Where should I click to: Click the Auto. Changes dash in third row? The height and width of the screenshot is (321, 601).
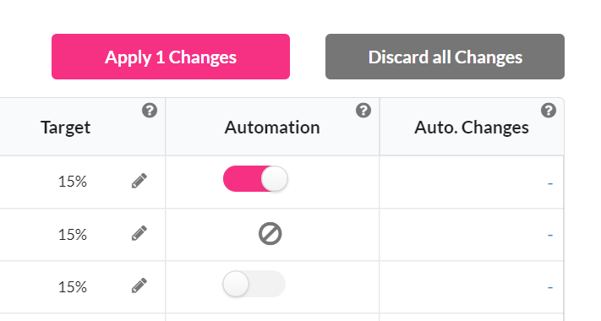pos(550,287)
